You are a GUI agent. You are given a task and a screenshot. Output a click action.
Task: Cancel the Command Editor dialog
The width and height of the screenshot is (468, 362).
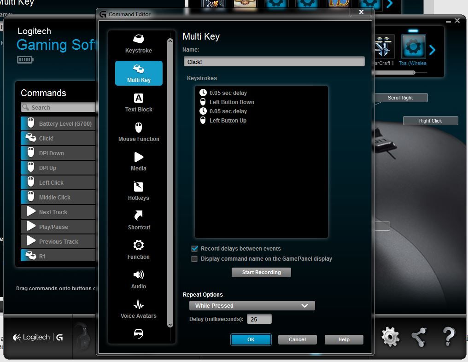pyautogui.click(x=297, y=339)
